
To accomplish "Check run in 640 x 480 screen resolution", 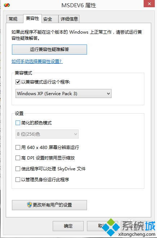I will coord(18,147).
